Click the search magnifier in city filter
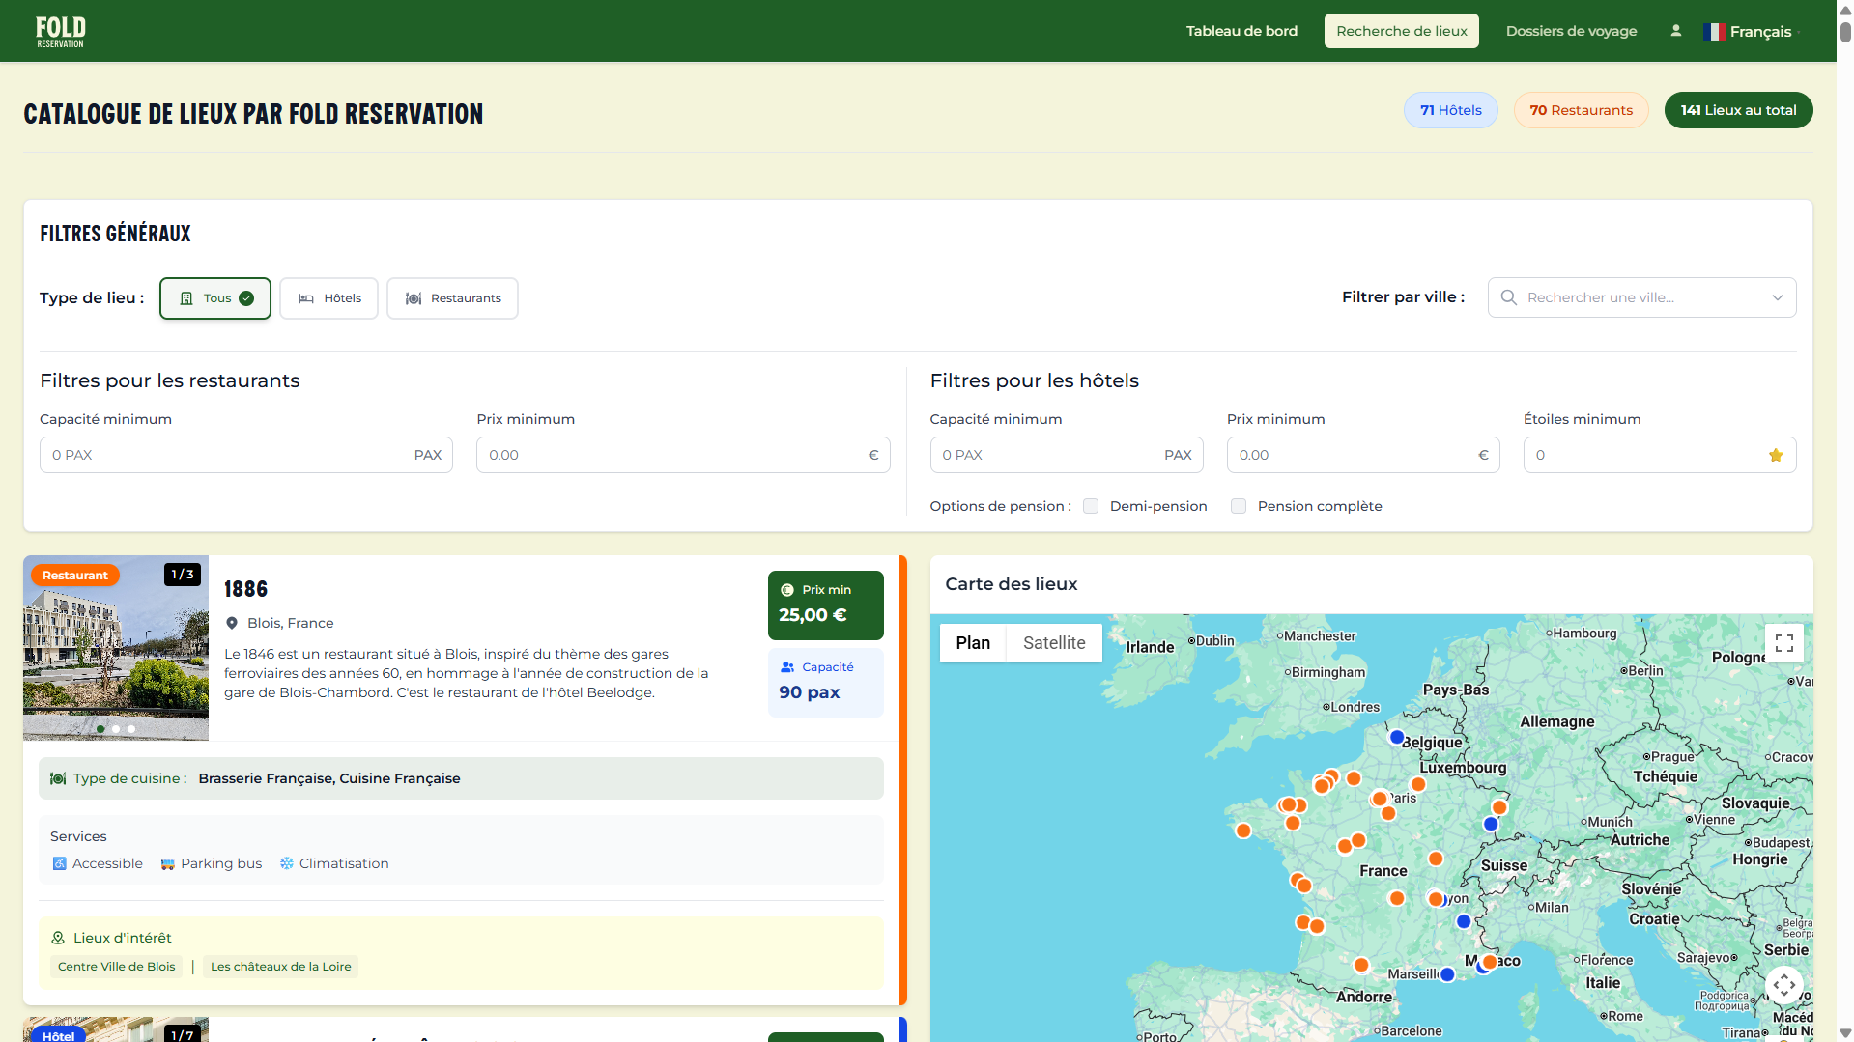This screenshot has height=1042, width=1854. tap(1508, 297)
